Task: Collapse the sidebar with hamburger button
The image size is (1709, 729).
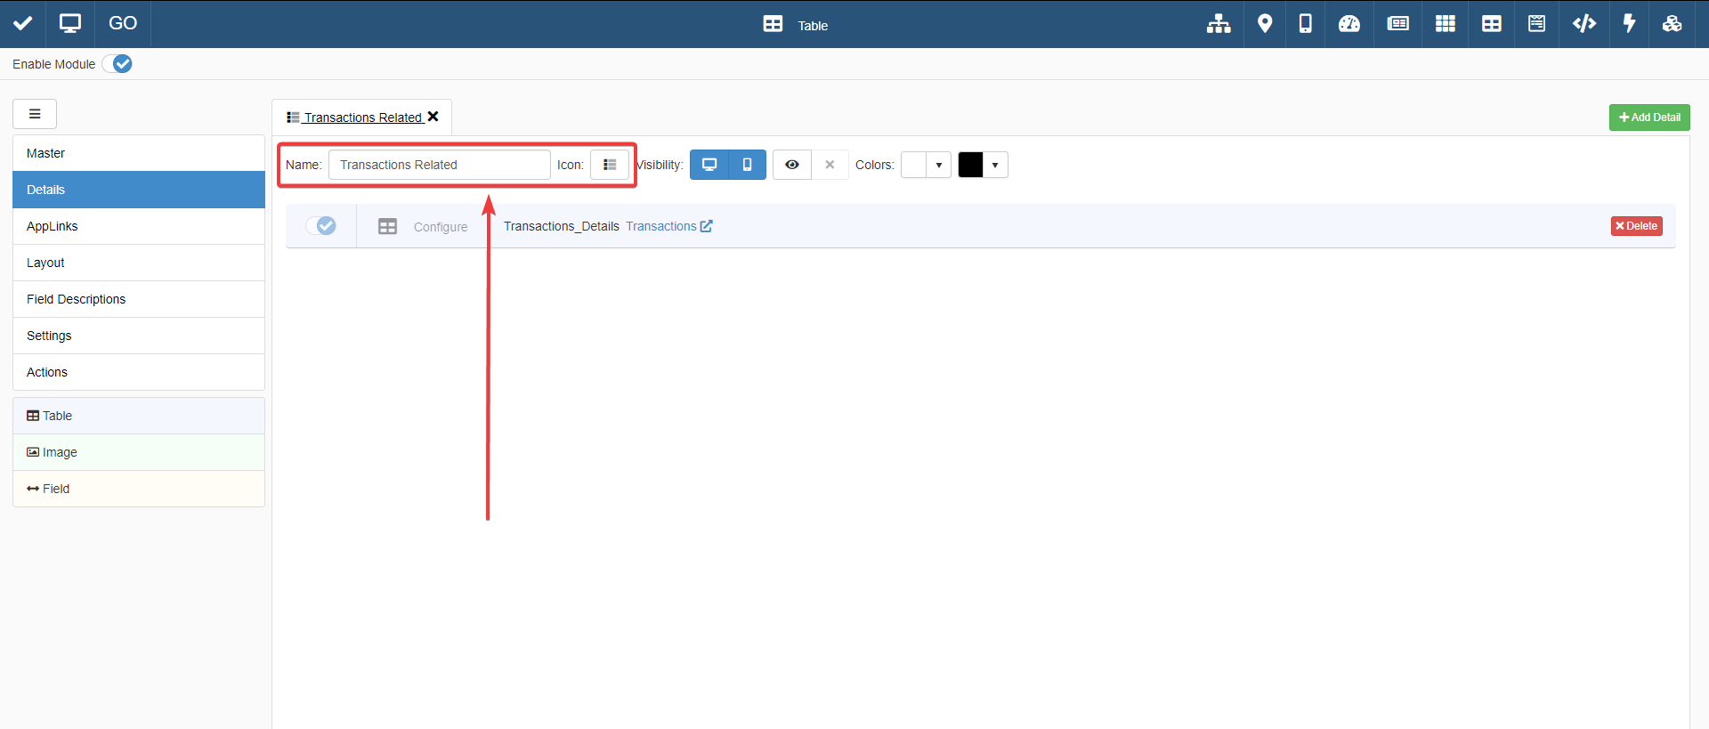Action: click(35, 114)
